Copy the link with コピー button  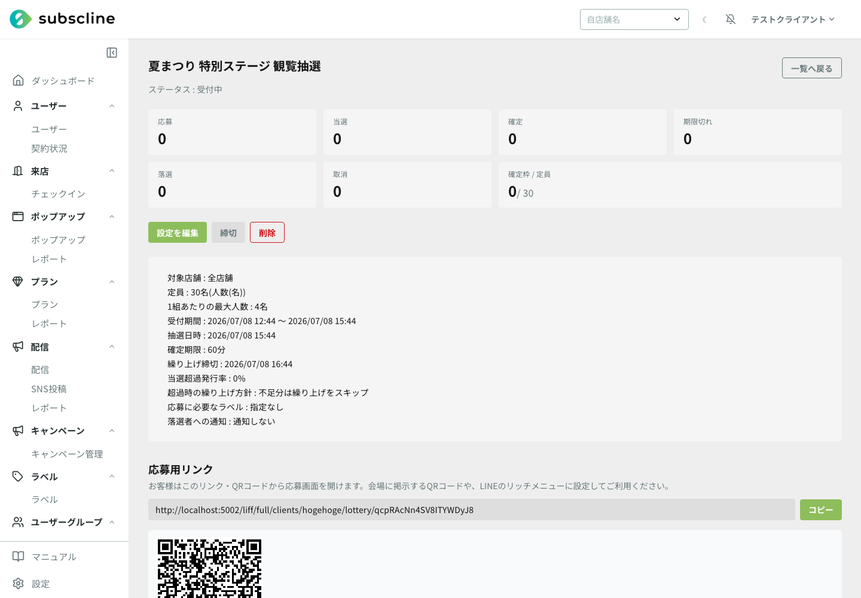click(x=821, y=509)
